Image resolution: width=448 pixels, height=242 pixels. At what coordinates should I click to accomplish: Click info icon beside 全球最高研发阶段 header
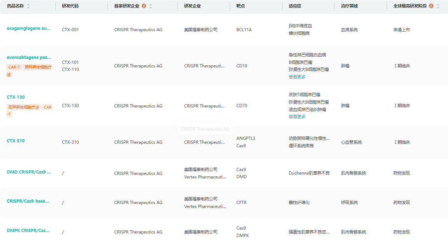click(431, 6)
